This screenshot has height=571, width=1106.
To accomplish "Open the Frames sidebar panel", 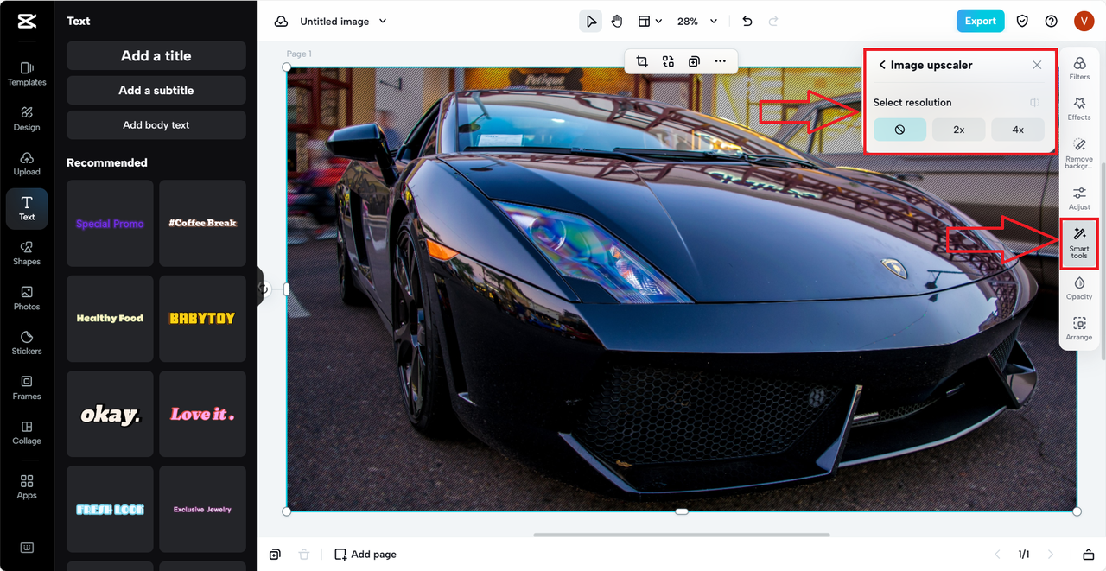I will (27, 388).
